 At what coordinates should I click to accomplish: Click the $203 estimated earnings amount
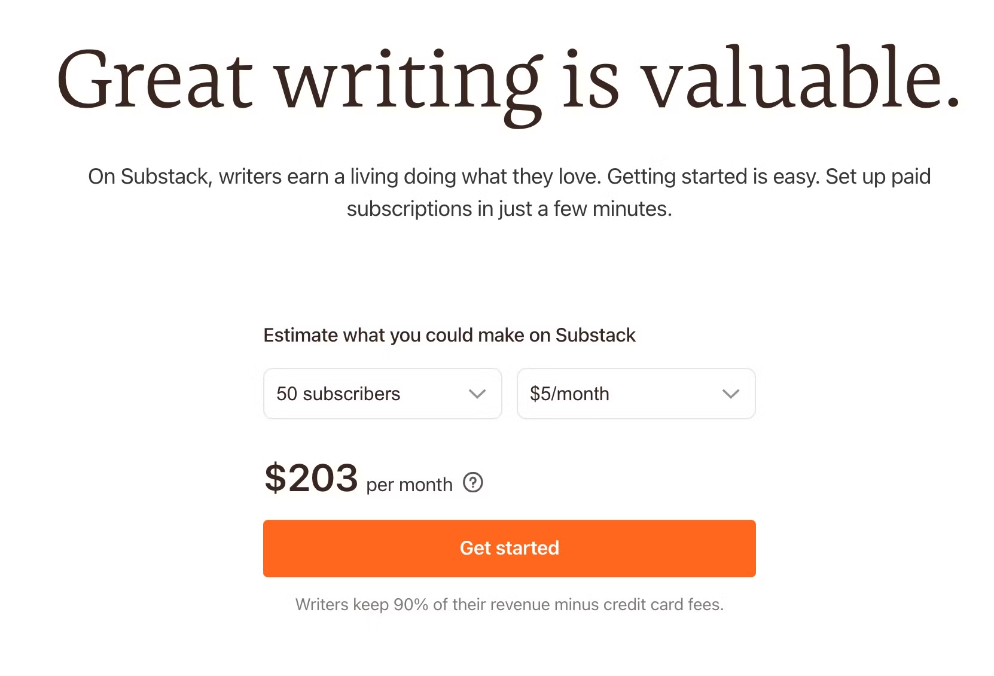click(x=311, y=479)
